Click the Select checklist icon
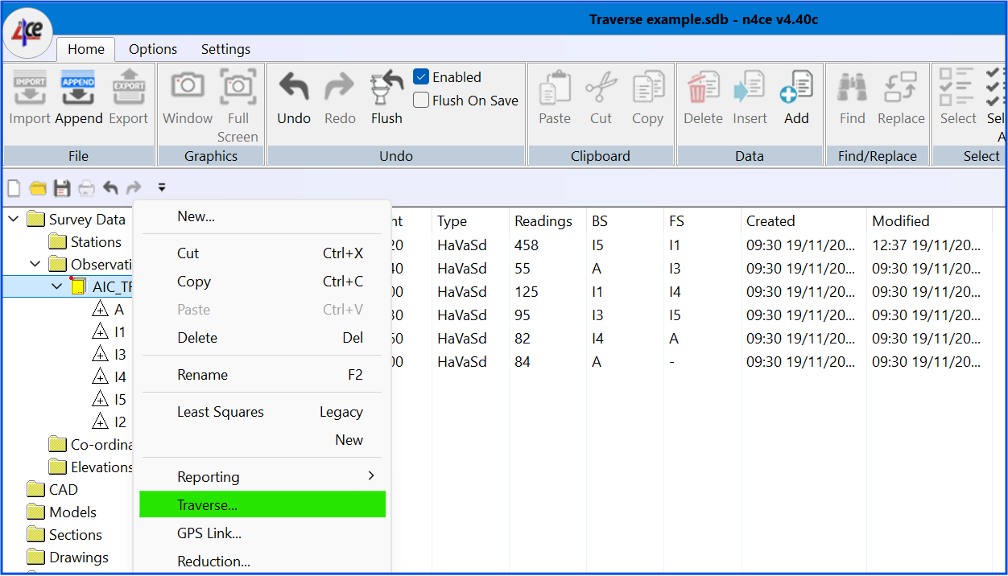The width and height of the screenshot is (1008, 576). (x=957, y=87)
